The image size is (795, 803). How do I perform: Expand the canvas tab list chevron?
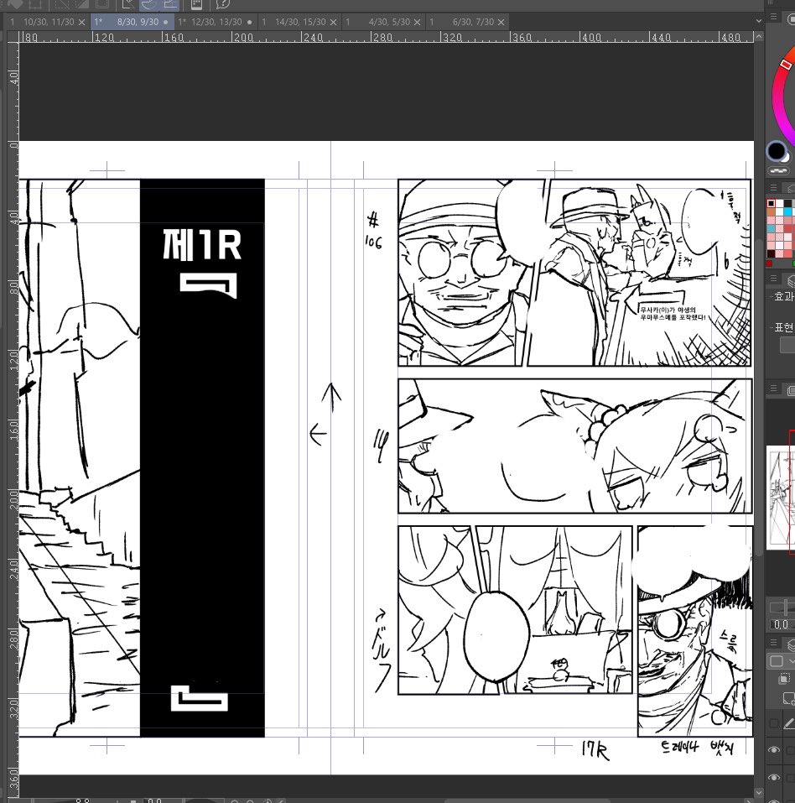click(759, 22)
